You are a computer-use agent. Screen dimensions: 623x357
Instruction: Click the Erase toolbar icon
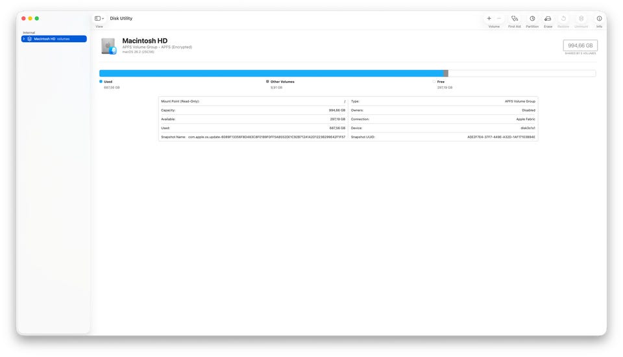click(x=548, y=18)
